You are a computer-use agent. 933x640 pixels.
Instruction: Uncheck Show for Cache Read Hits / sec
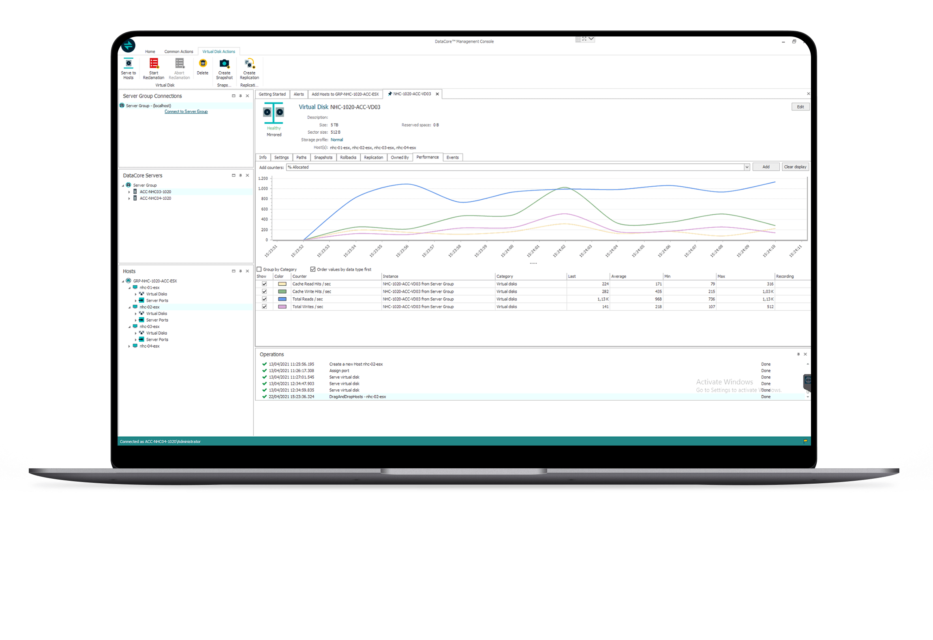[x=264, y=284]
